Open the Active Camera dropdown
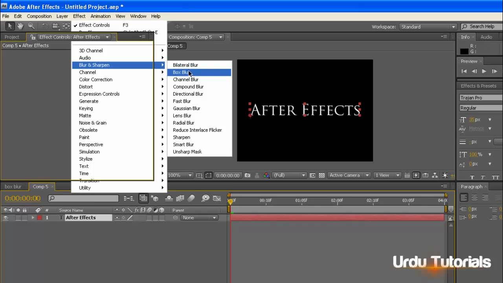 [349, 175]
